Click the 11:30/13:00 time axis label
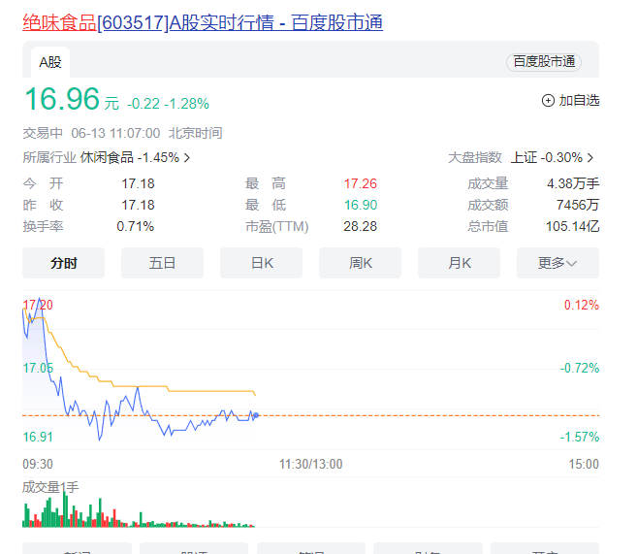 pos(311,464)
